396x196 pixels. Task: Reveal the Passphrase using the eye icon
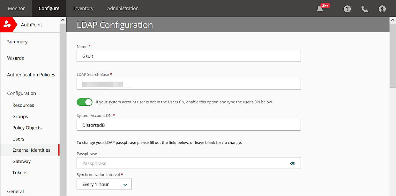point(293,163)
